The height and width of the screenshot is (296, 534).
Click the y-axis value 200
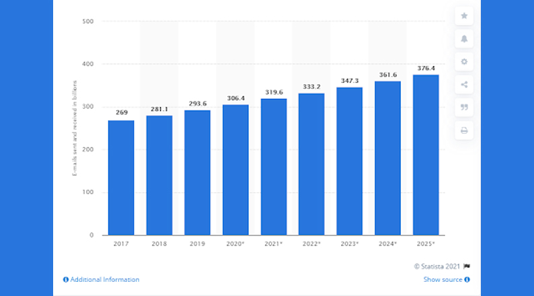(88, 149)
